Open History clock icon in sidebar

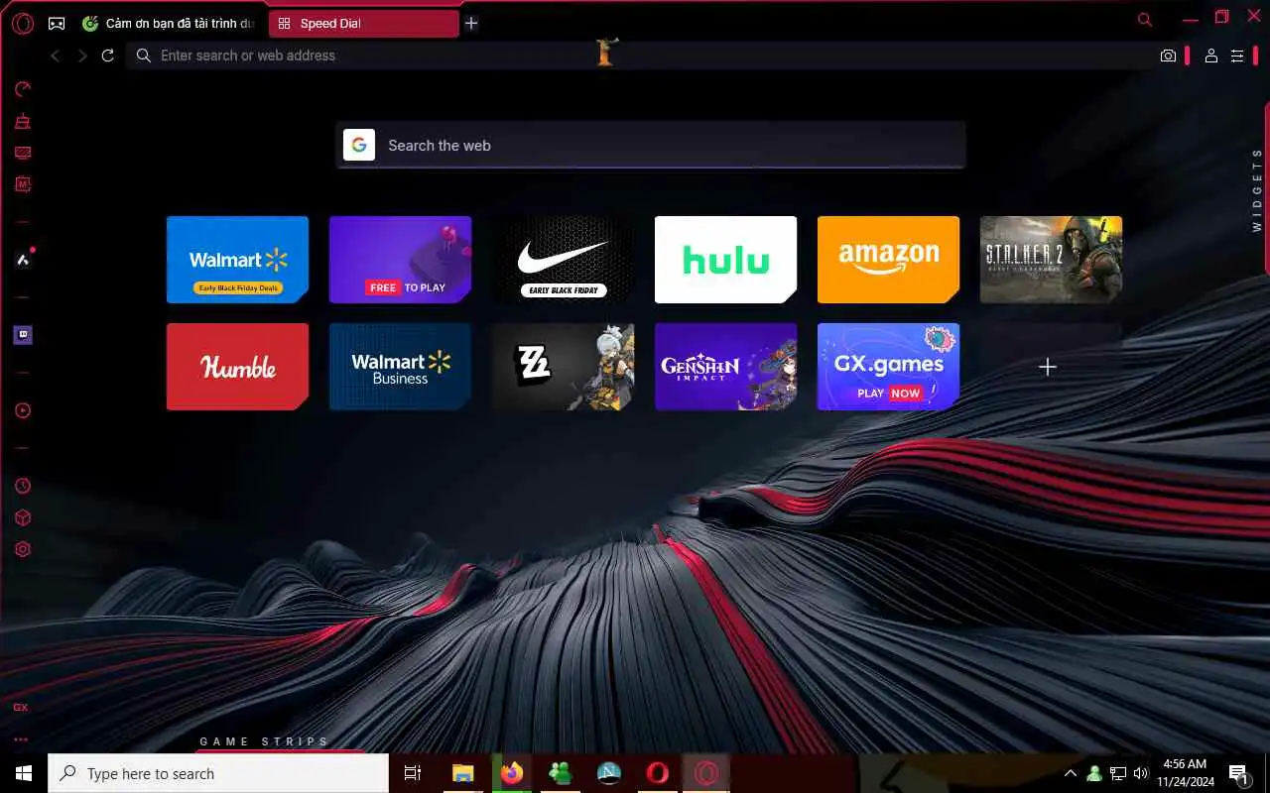[23, 486]
